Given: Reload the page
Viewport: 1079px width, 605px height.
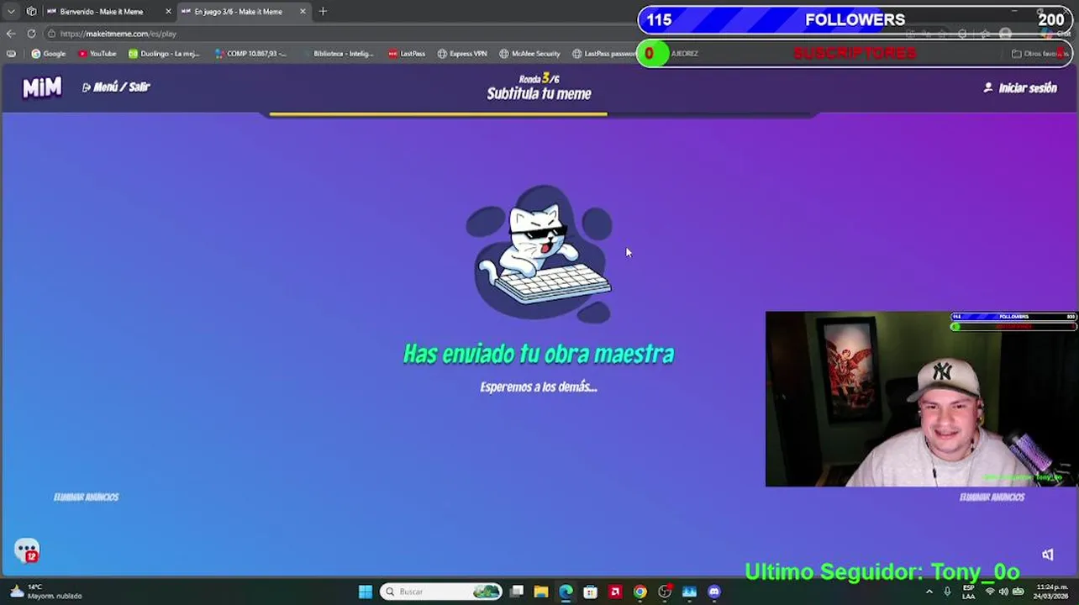Looking at the screenshot, I should click(31, 34).
